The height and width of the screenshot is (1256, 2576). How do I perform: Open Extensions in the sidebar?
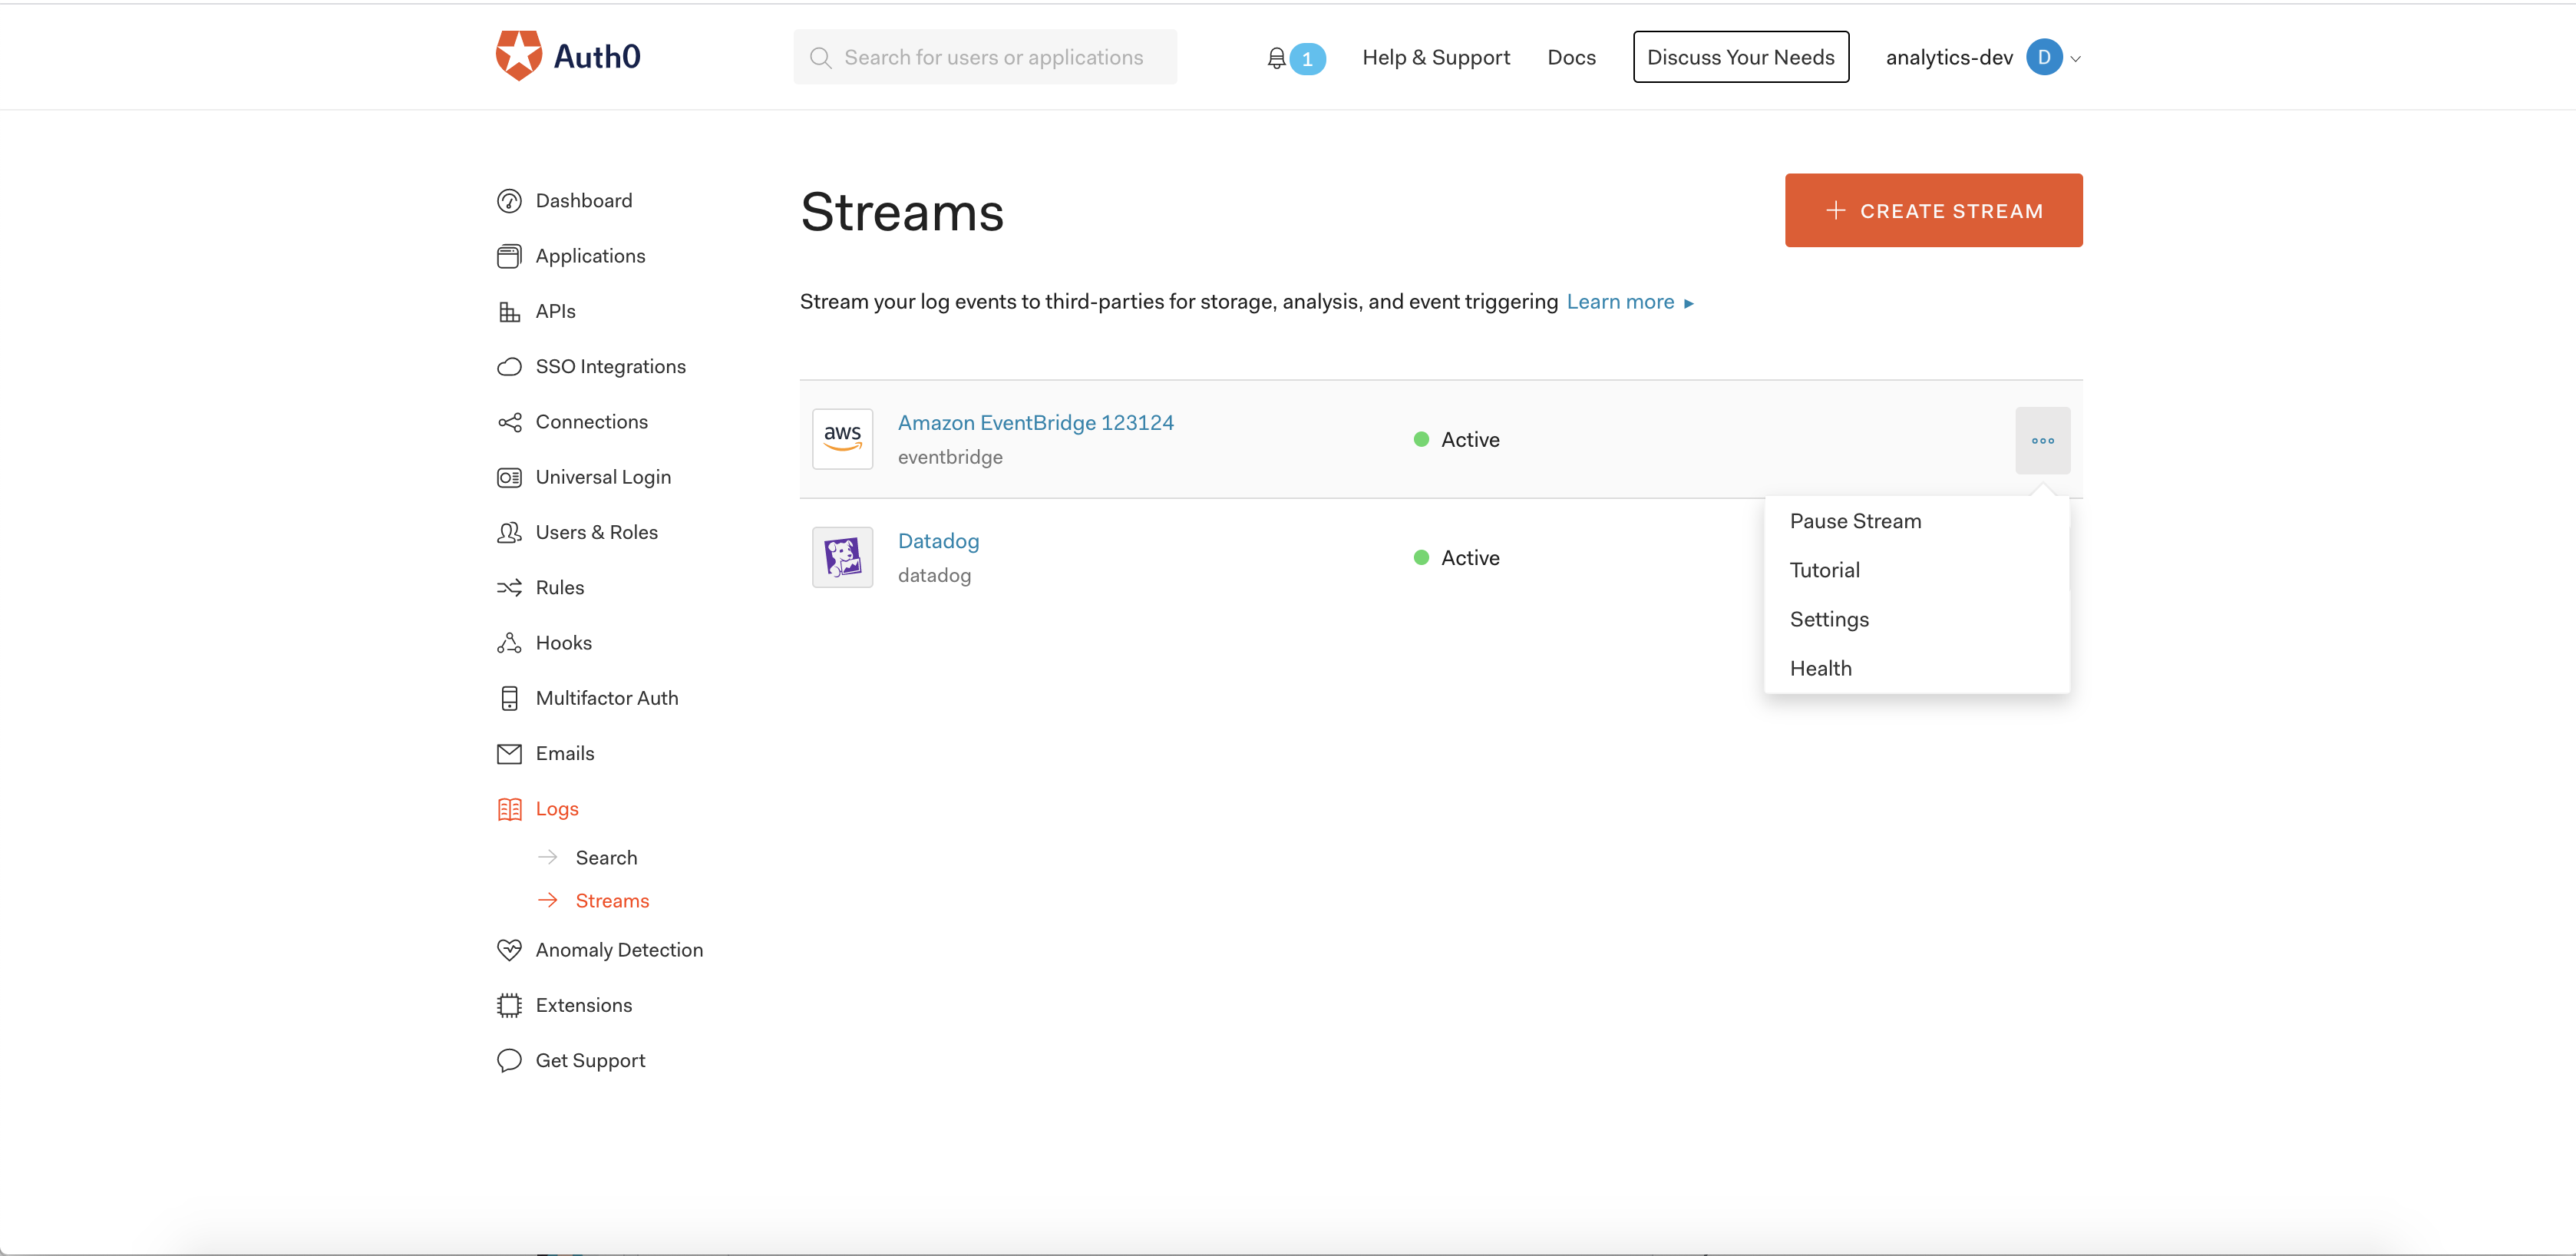[x=583, y=1005]
